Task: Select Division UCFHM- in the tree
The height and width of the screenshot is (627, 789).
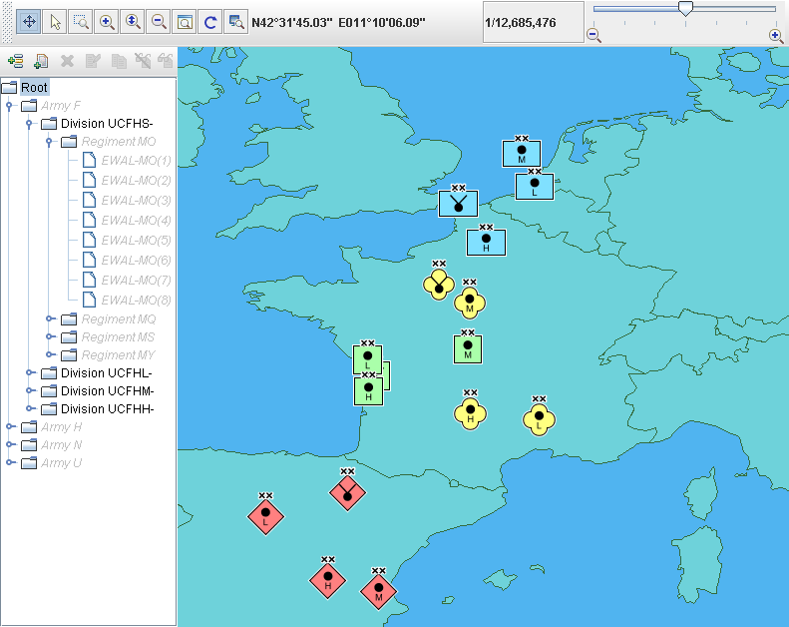Action: (106, 391)
